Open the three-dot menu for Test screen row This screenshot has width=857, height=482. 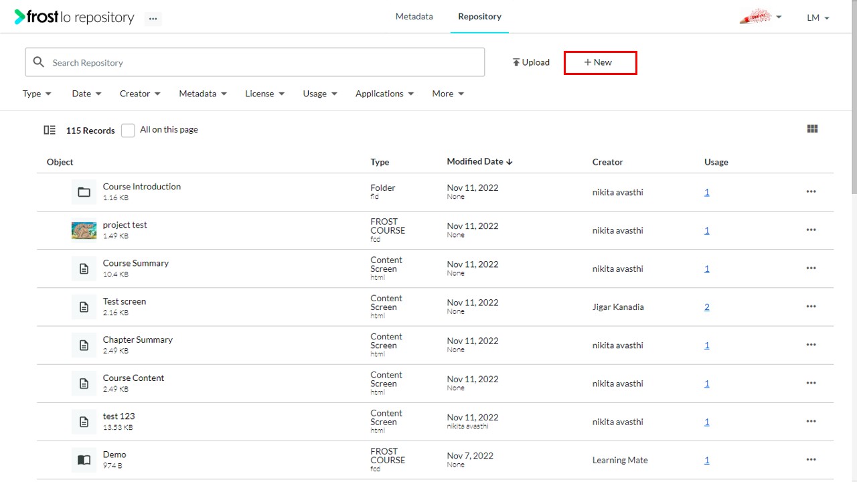point(811,307)
